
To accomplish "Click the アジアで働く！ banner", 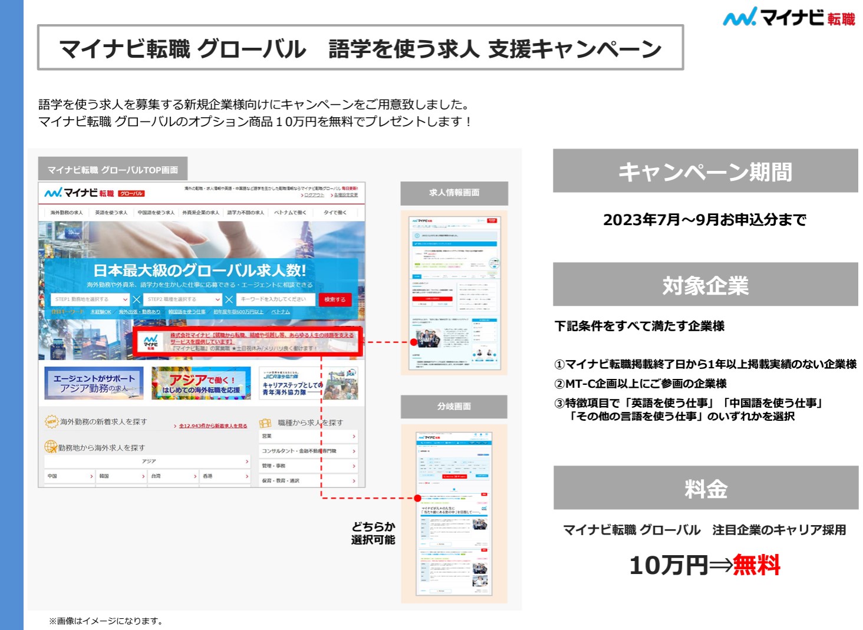I will click(x=201, y=383).
